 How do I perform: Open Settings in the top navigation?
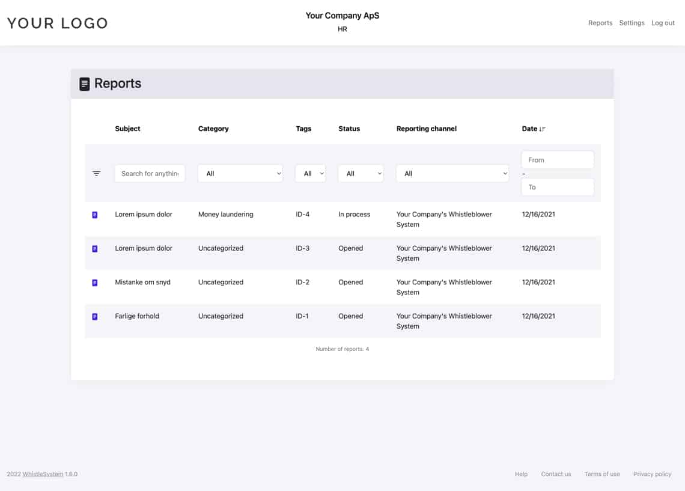click(632, 23)
